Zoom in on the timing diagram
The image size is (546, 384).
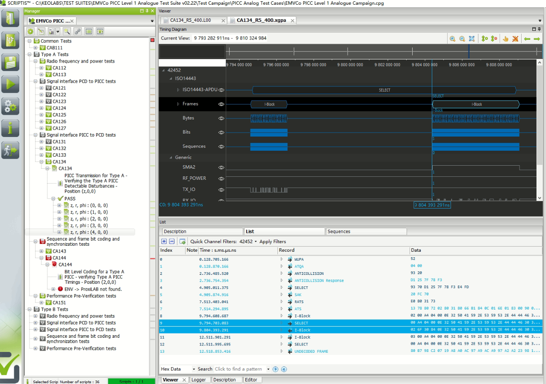click(x=452, y=39)
